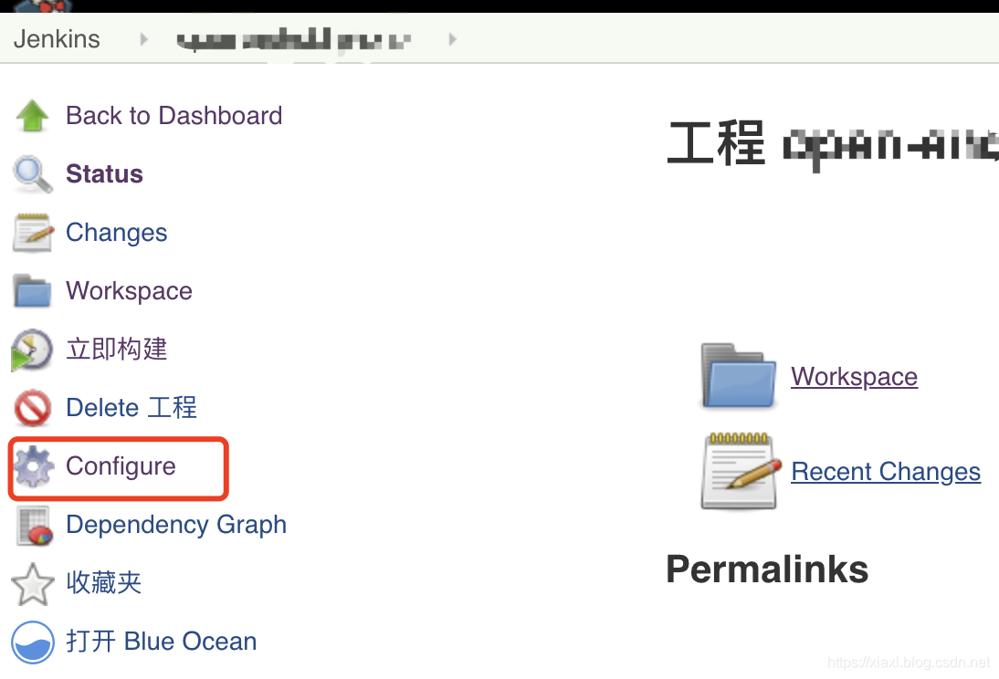Screen dimensions: 999x679
Task: Click the large Workspace folder icon in main panel
Action: [739, 376]
